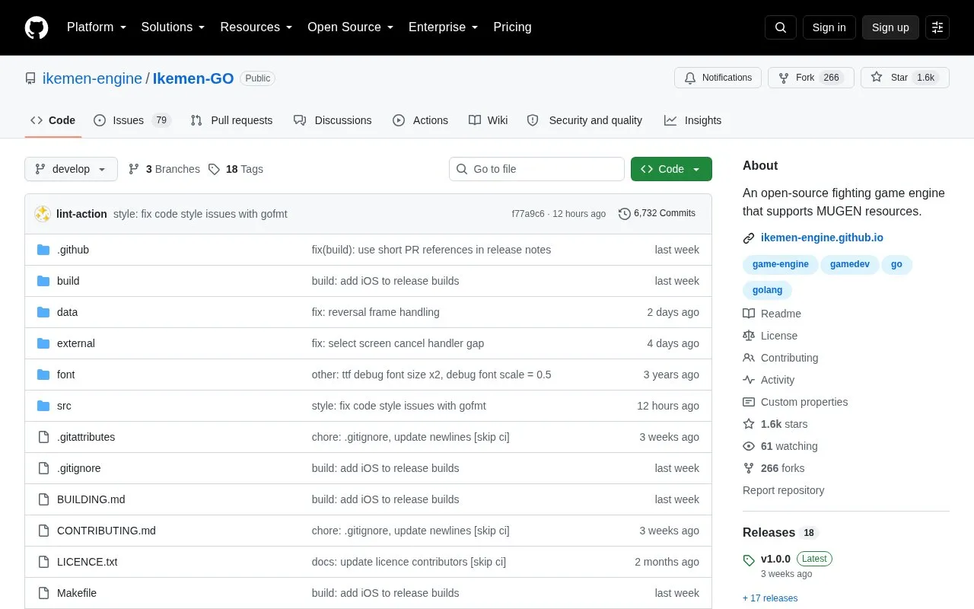Open the + 17 releases link
This screenshot has width=974, height=609.
pyautogui.click(x=770, y=598)
